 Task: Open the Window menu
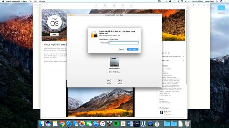[42, 1]
